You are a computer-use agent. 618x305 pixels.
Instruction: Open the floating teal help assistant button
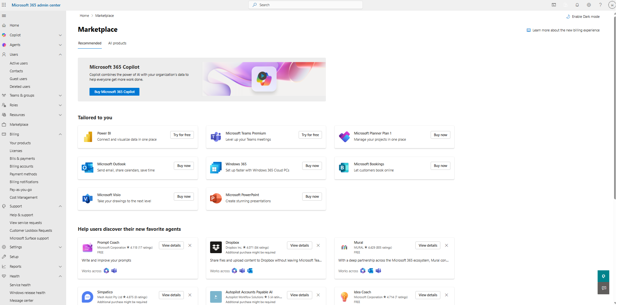coord(603,276)
